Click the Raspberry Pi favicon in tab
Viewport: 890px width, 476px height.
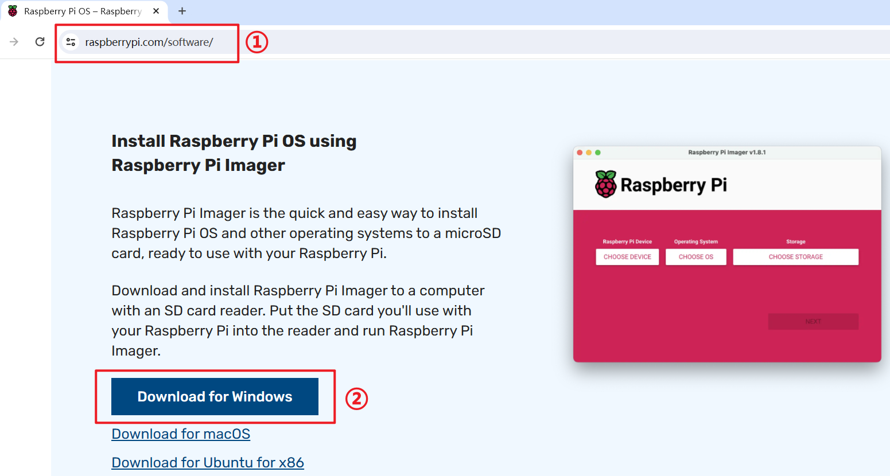(x=13, y=11)
